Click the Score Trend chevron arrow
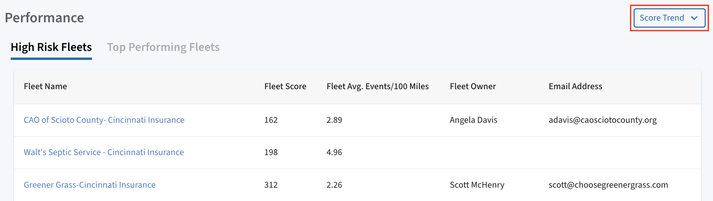The height and width of the screenshot is (201, 713). [x=694, y=18]
